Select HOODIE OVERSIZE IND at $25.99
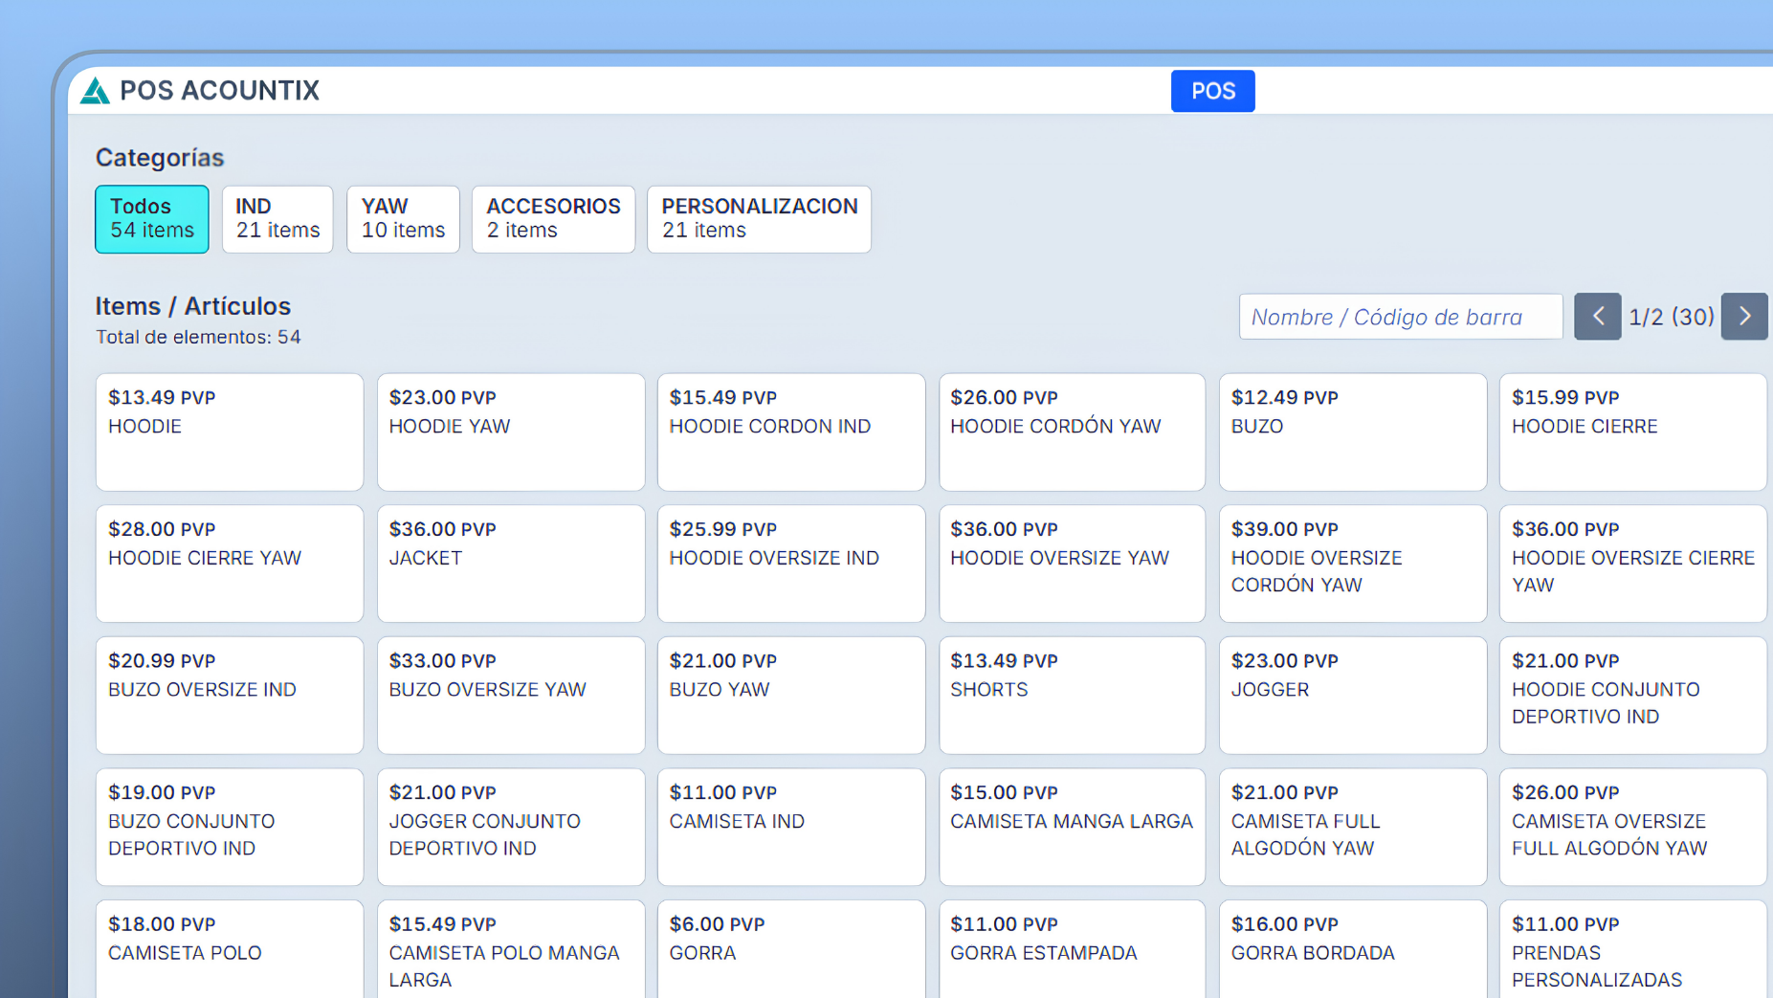Screen dimensions: 1773x998 791,564
